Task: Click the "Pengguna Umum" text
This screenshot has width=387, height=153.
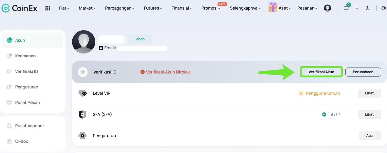Action: tap(323, 93)
